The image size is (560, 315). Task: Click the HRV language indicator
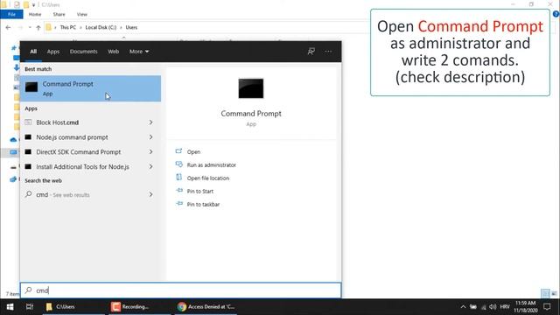coord(505,307)
